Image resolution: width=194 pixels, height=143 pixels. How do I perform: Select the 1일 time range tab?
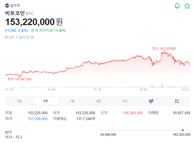point(19,101)
